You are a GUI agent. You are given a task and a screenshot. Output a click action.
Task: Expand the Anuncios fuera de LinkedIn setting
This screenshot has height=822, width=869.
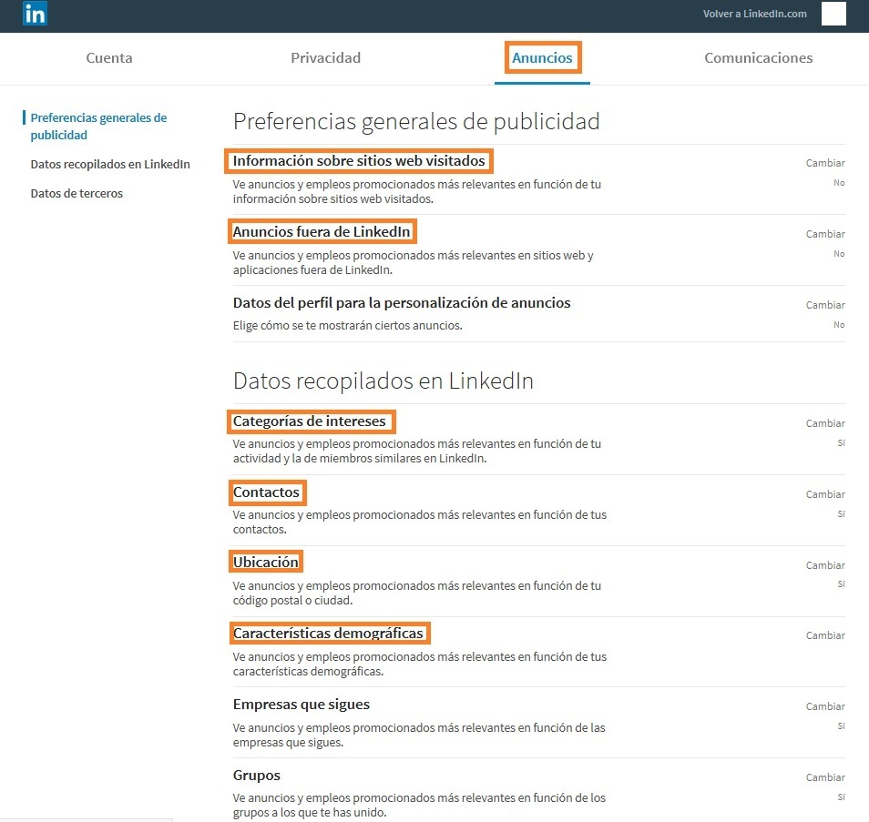click(322, 231)
